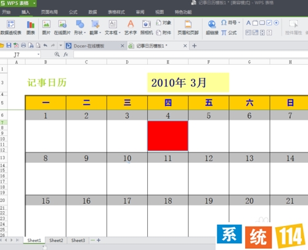The height and width of the screenshot is (250, 308).
Task: Click the next sheet navigation arrow
Action: coord(12,240)
